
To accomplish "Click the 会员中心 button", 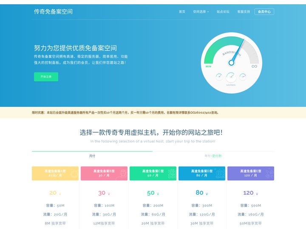I will (x=264, y=12).
